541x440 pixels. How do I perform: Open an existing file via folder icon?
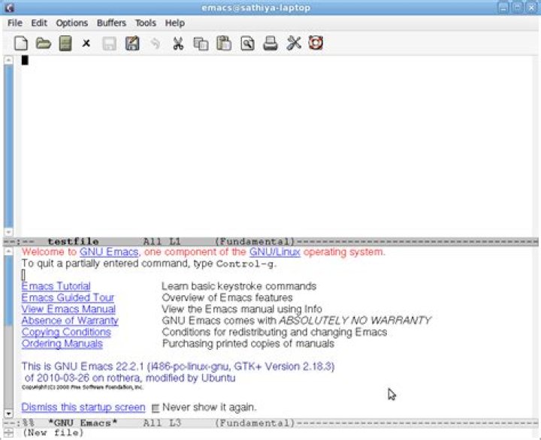(x=44, y=44)
